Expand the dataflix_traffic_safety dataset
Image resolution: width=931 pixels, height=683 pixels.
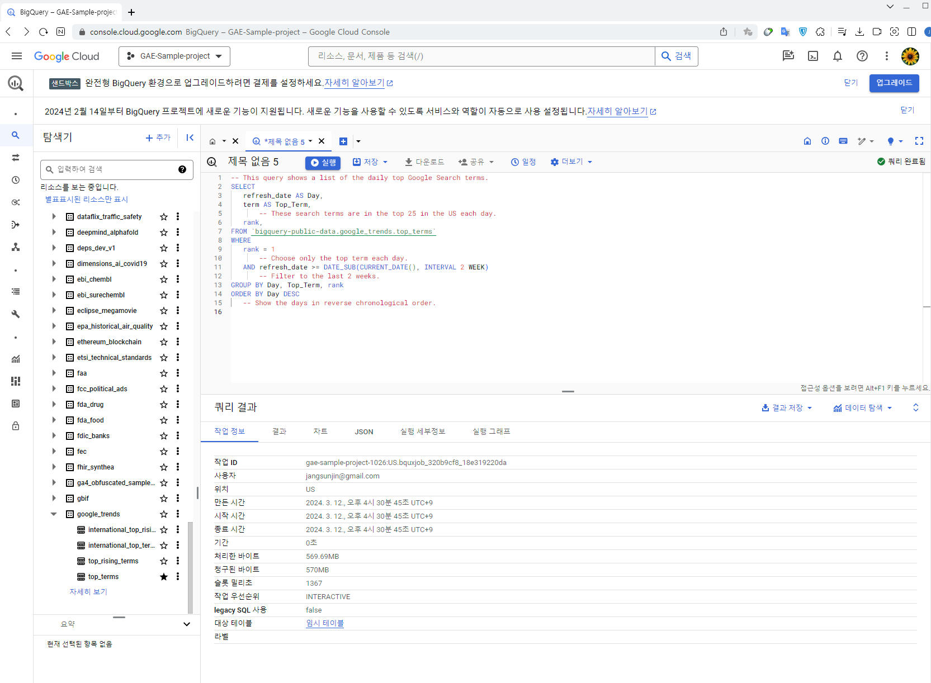pyautogui.click(x=54, y=216)
